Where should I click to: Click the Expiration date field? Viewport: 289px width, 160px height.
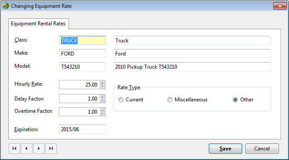pos(82,129)
